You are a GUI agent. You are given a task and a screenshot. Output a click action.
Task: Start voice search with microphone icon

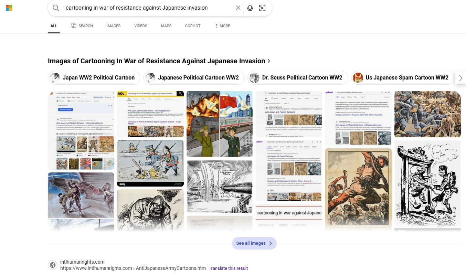pos(250,8)
